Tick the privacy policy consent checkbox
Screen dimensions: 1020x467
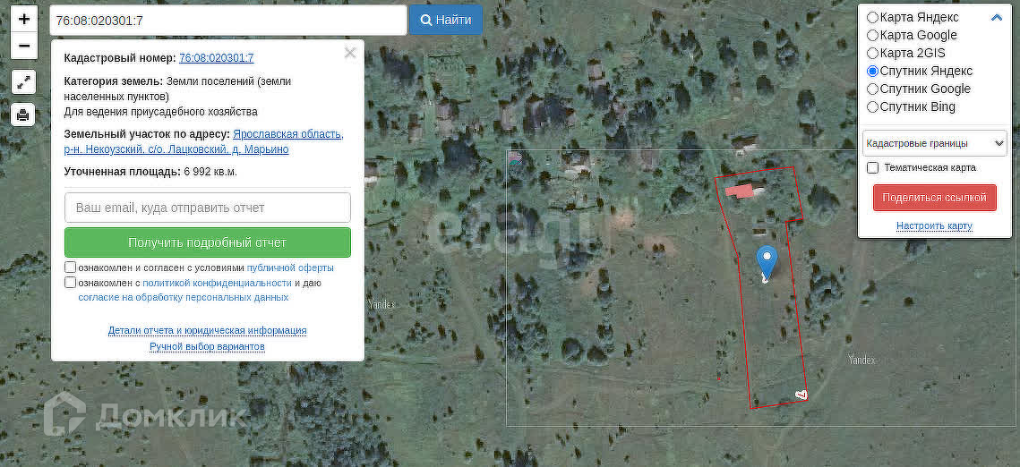point(70,283)
